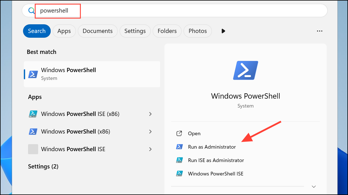Select the Photos search filter

click(197, 31)
